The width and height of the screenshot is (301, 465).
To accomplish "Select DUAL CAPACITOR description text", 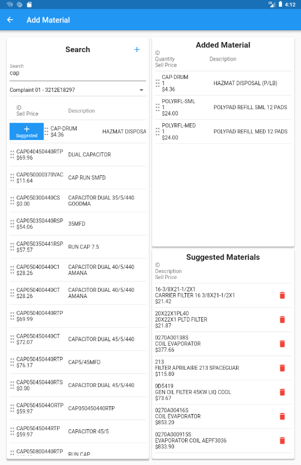I will (x=90, y=155).
